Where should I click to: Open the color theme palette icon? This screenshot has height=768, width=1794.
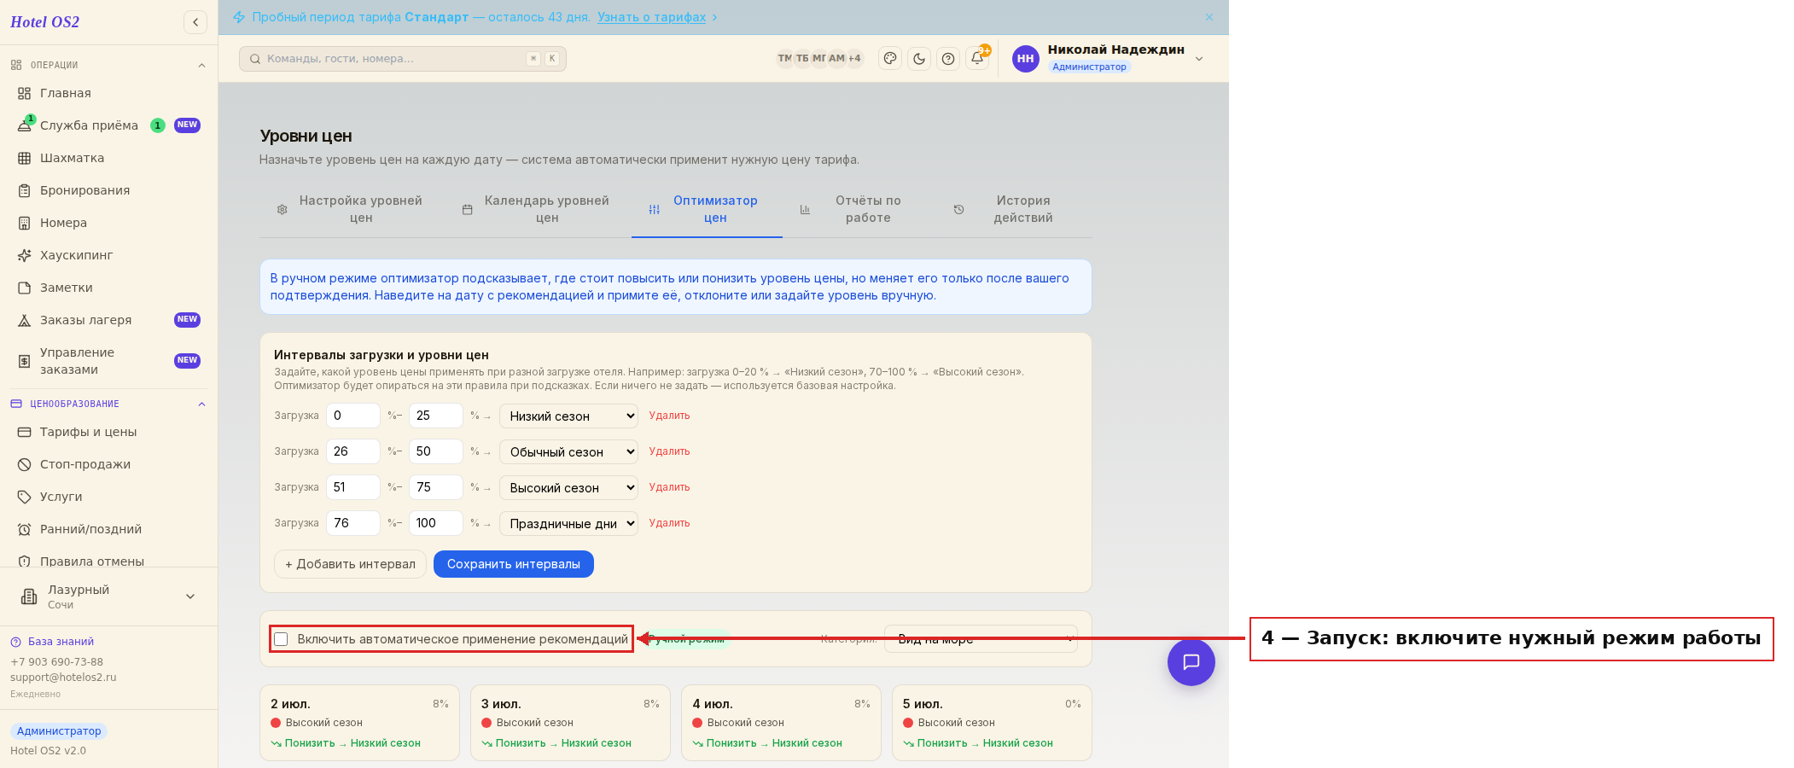(x=890, y=59)
